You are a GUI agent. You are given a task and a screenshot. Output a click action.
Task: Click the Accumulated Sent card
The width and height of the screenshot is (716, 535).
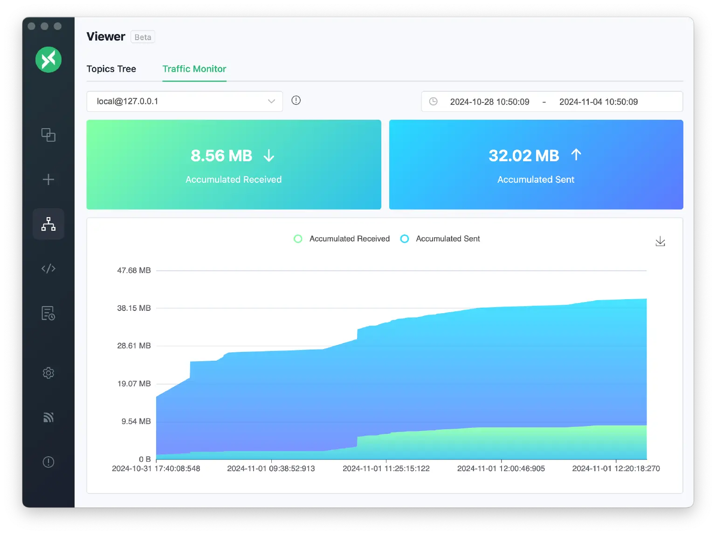(536, 165)
